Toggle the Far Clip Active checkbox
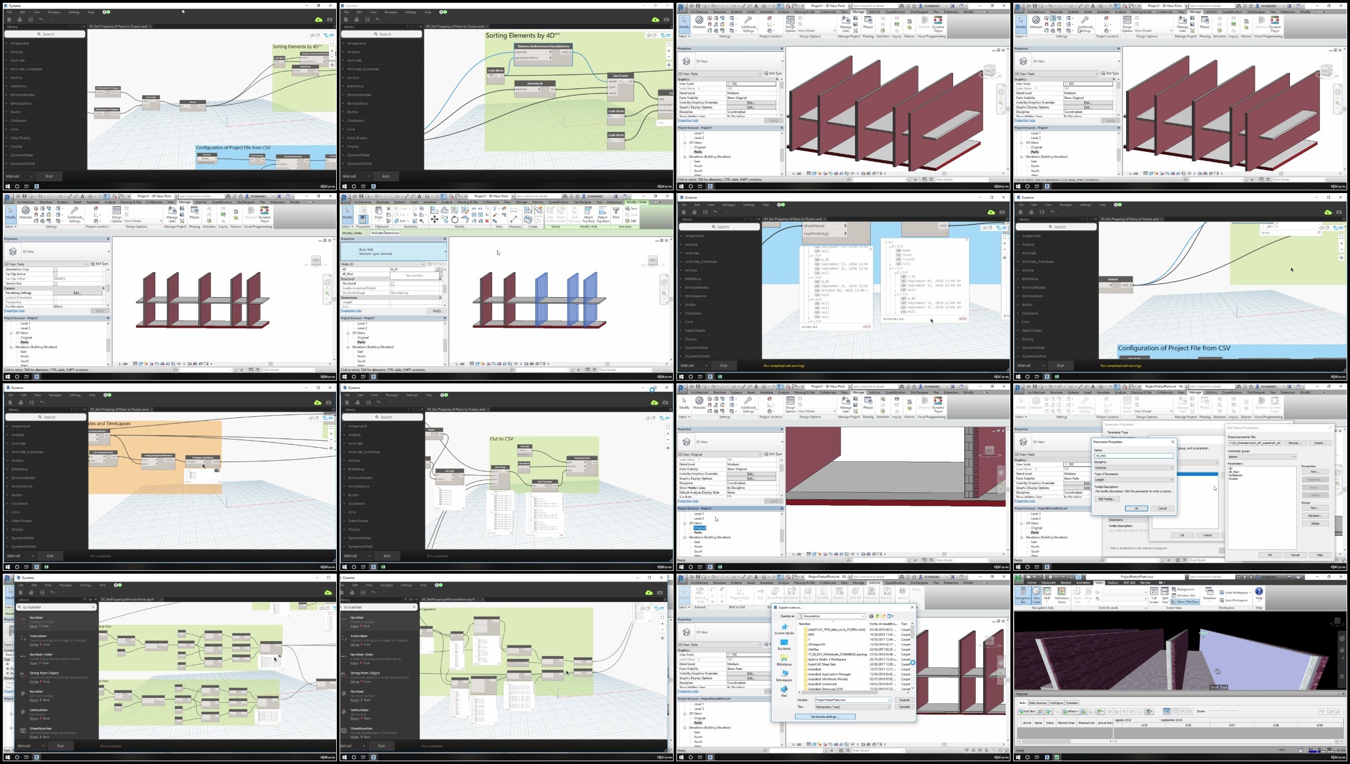Screen dimensions: 1350x764 click(x=56, y=274)
